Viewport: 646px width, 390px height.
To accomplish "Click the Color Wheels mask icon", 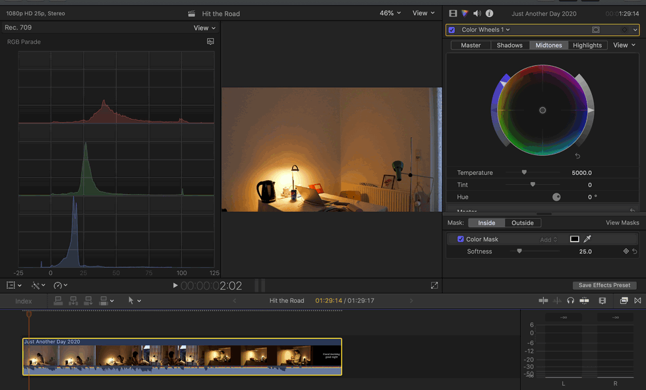I will pyautogui.click(x=596, y=30).
